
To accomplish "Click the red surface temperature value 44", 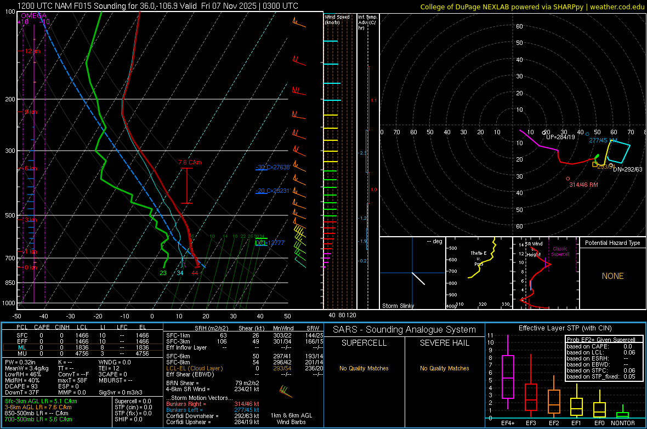I will pos(195,273).
